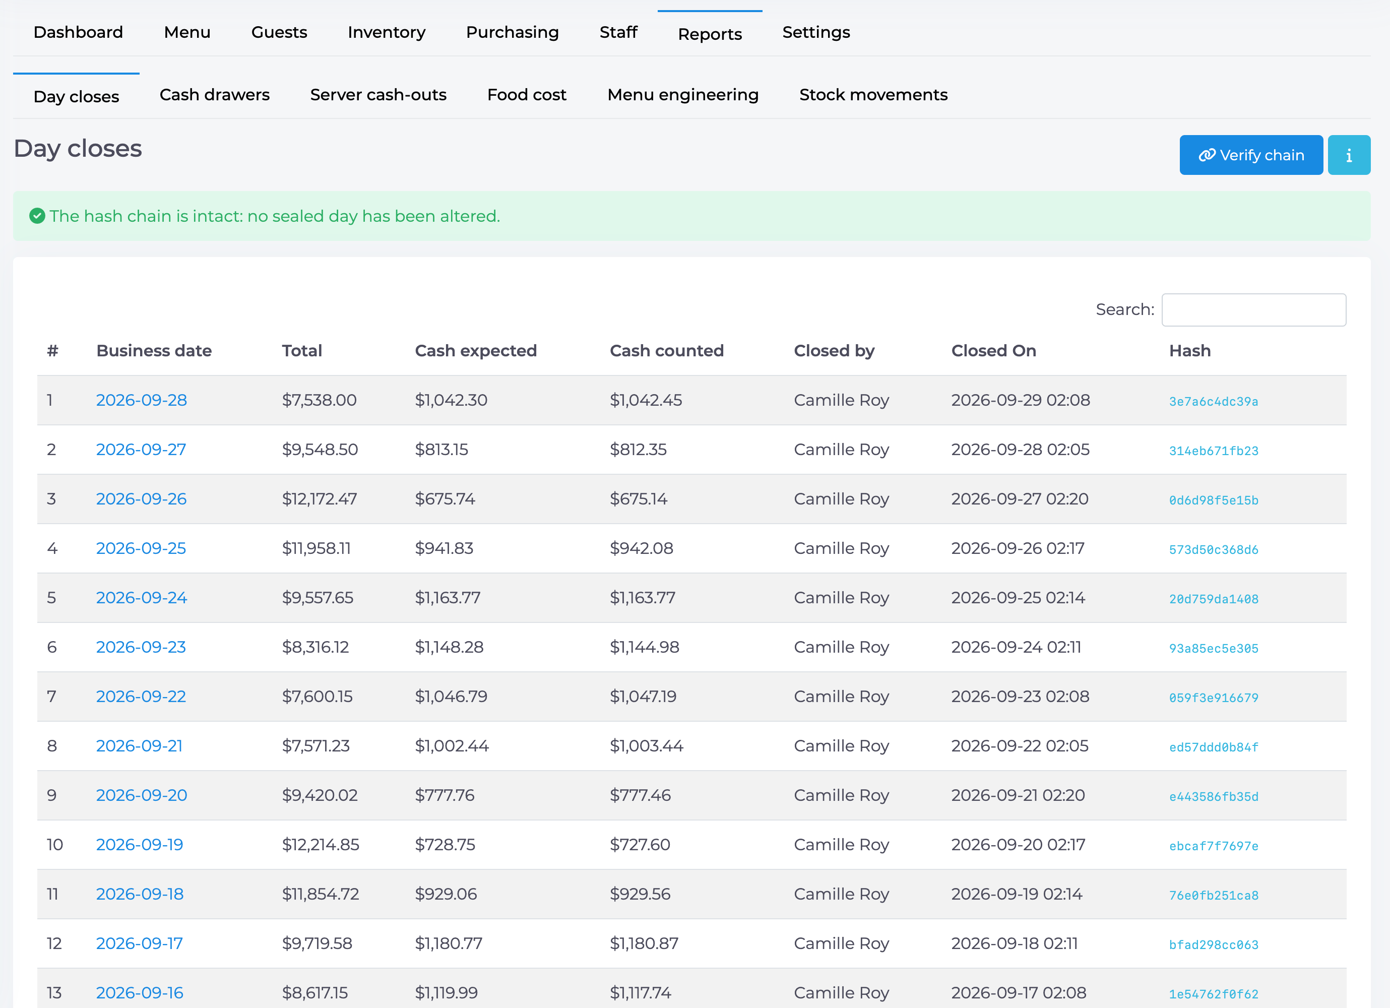Open day close 2026-09-24

[x=142, y=598]
